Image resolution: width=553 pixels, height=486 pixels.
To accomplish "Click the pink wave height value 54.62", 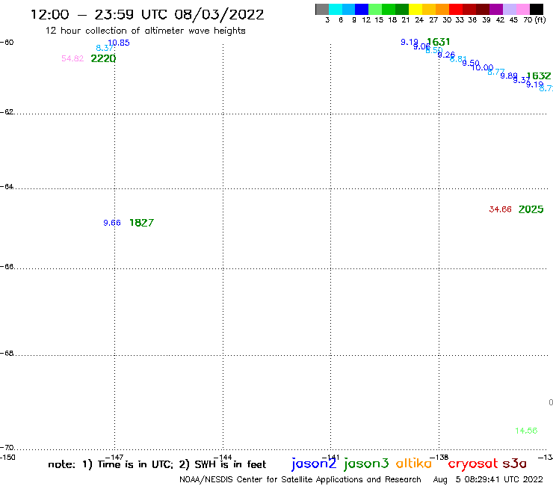I will [72, 58].
